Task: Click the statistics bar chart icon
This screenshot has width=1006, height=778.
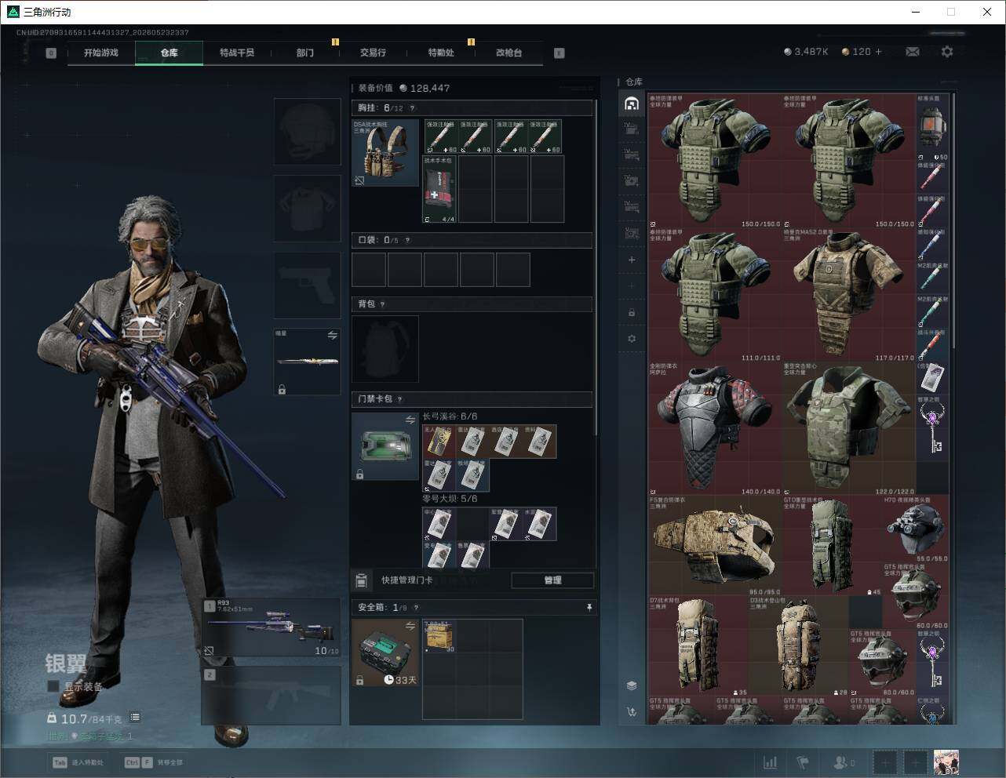Action: pos(771,762)
